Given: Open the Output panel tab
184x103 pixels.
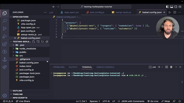Looking at the screenshot, I should point(73,67).
